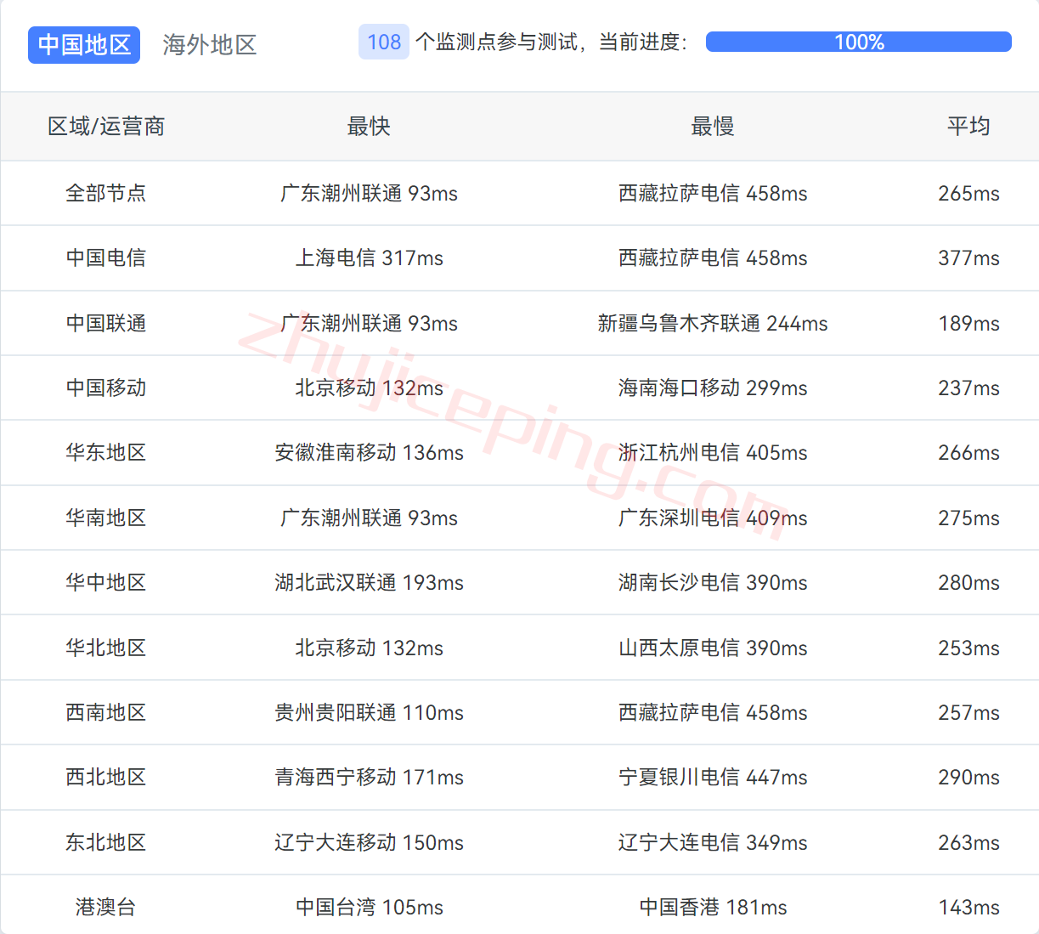Click the 257ms average for 西南地区
The width and height of the screenshot is (1039, 934).
968,712
